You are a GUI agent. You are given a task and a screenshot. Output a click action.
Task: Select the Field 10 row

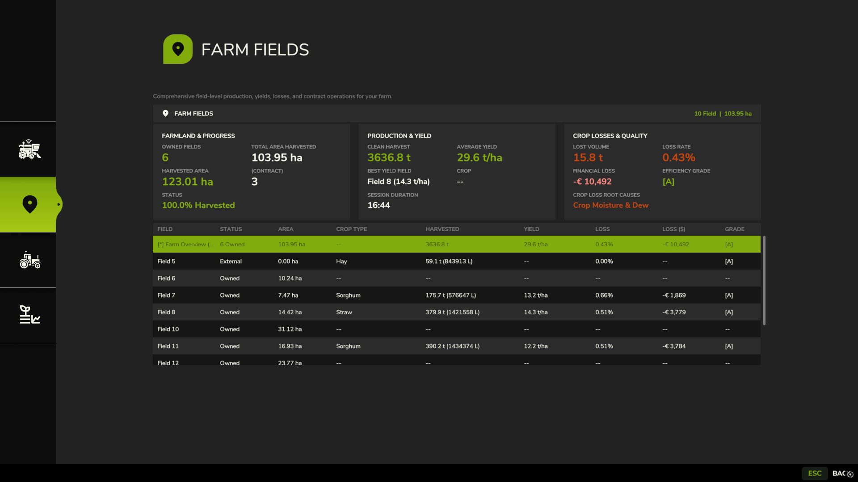pyautogui.click(x=457, y=329)
